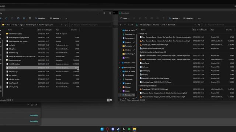This screenshot has width=236, height=132.
Task: Open Novo dropdown in Downloads window
Action: pyautogui.click(x=124, y=18)
